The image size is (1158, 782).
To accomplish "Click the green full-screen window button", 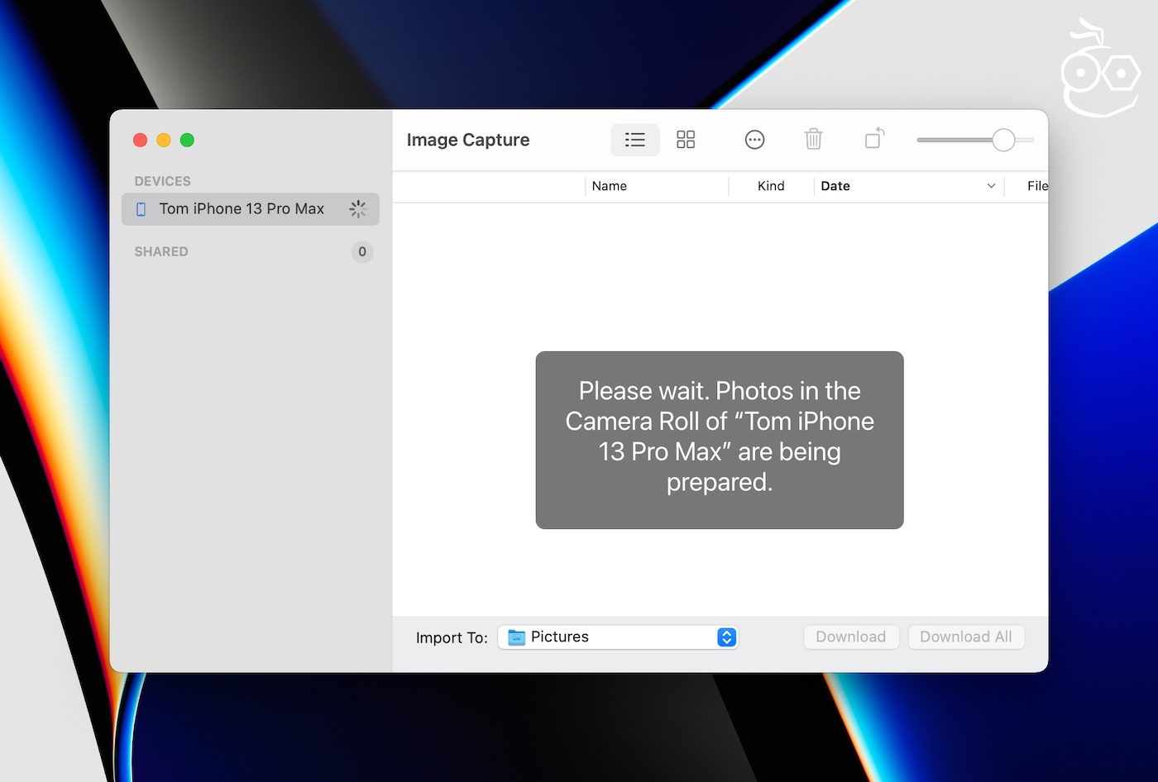I will pos(188,140).
